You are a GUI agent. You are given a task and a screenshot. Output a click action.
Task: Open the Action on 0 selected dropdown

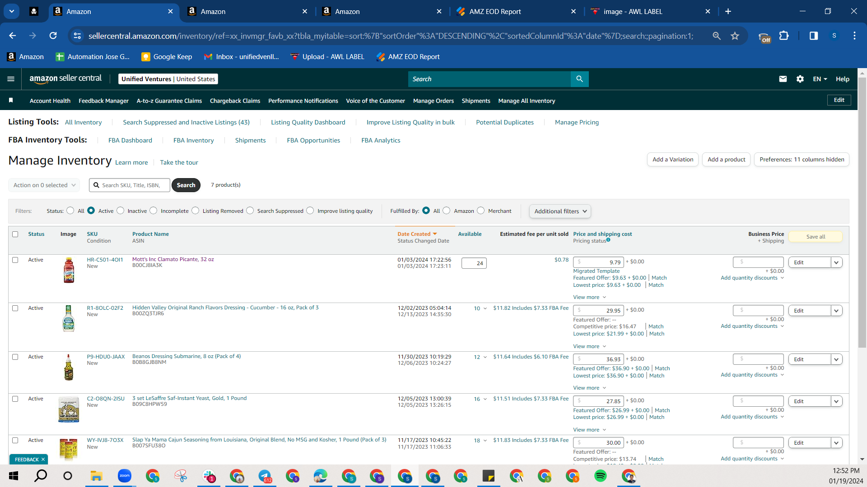(44, 185)
